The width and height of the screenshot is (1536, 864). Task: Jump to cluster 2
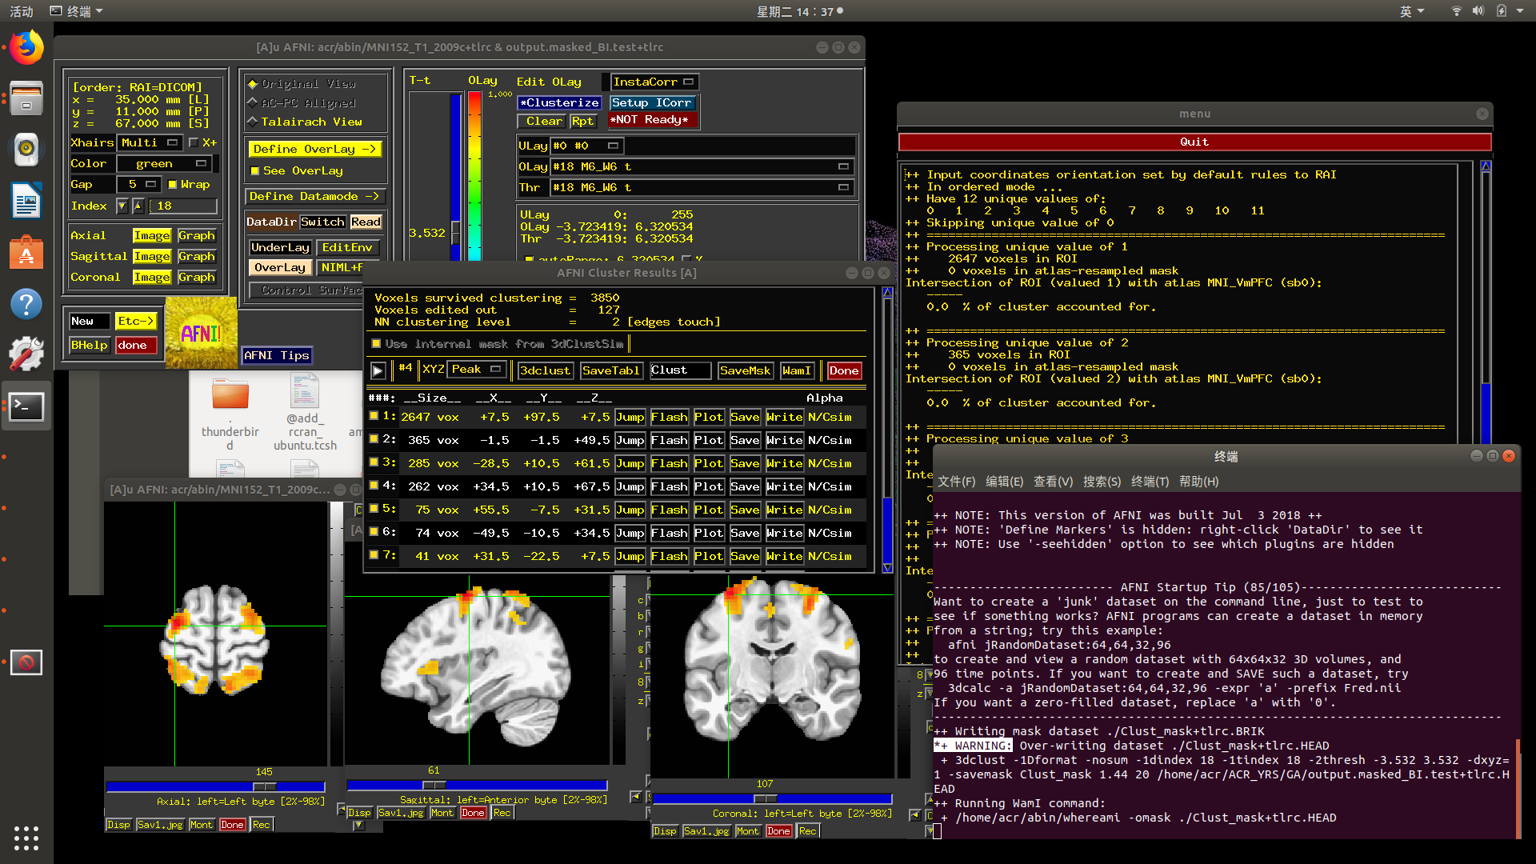click(x=630, y=440)
